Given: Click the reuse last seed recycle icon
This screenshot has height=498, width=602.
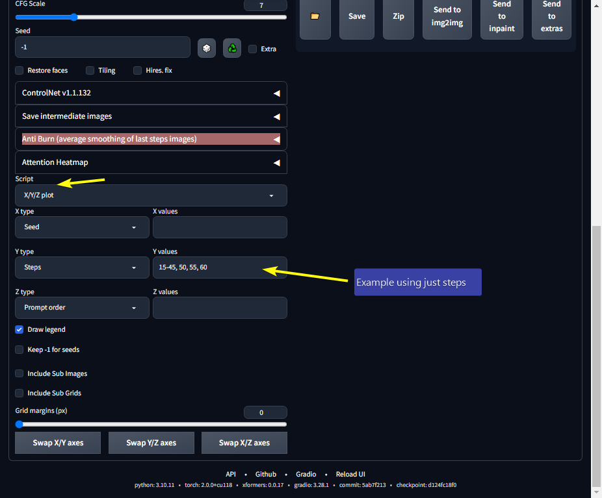Looking at the screenshot, I should (x=232, y=47).
